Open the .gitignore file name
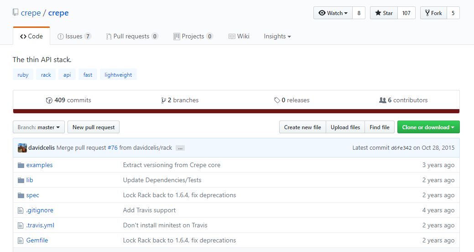 coord(40,210)
